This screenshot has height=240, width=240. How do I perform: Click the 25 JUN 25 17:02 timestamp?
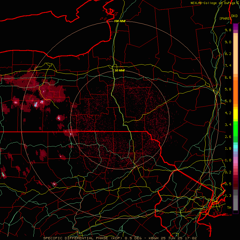179,238
